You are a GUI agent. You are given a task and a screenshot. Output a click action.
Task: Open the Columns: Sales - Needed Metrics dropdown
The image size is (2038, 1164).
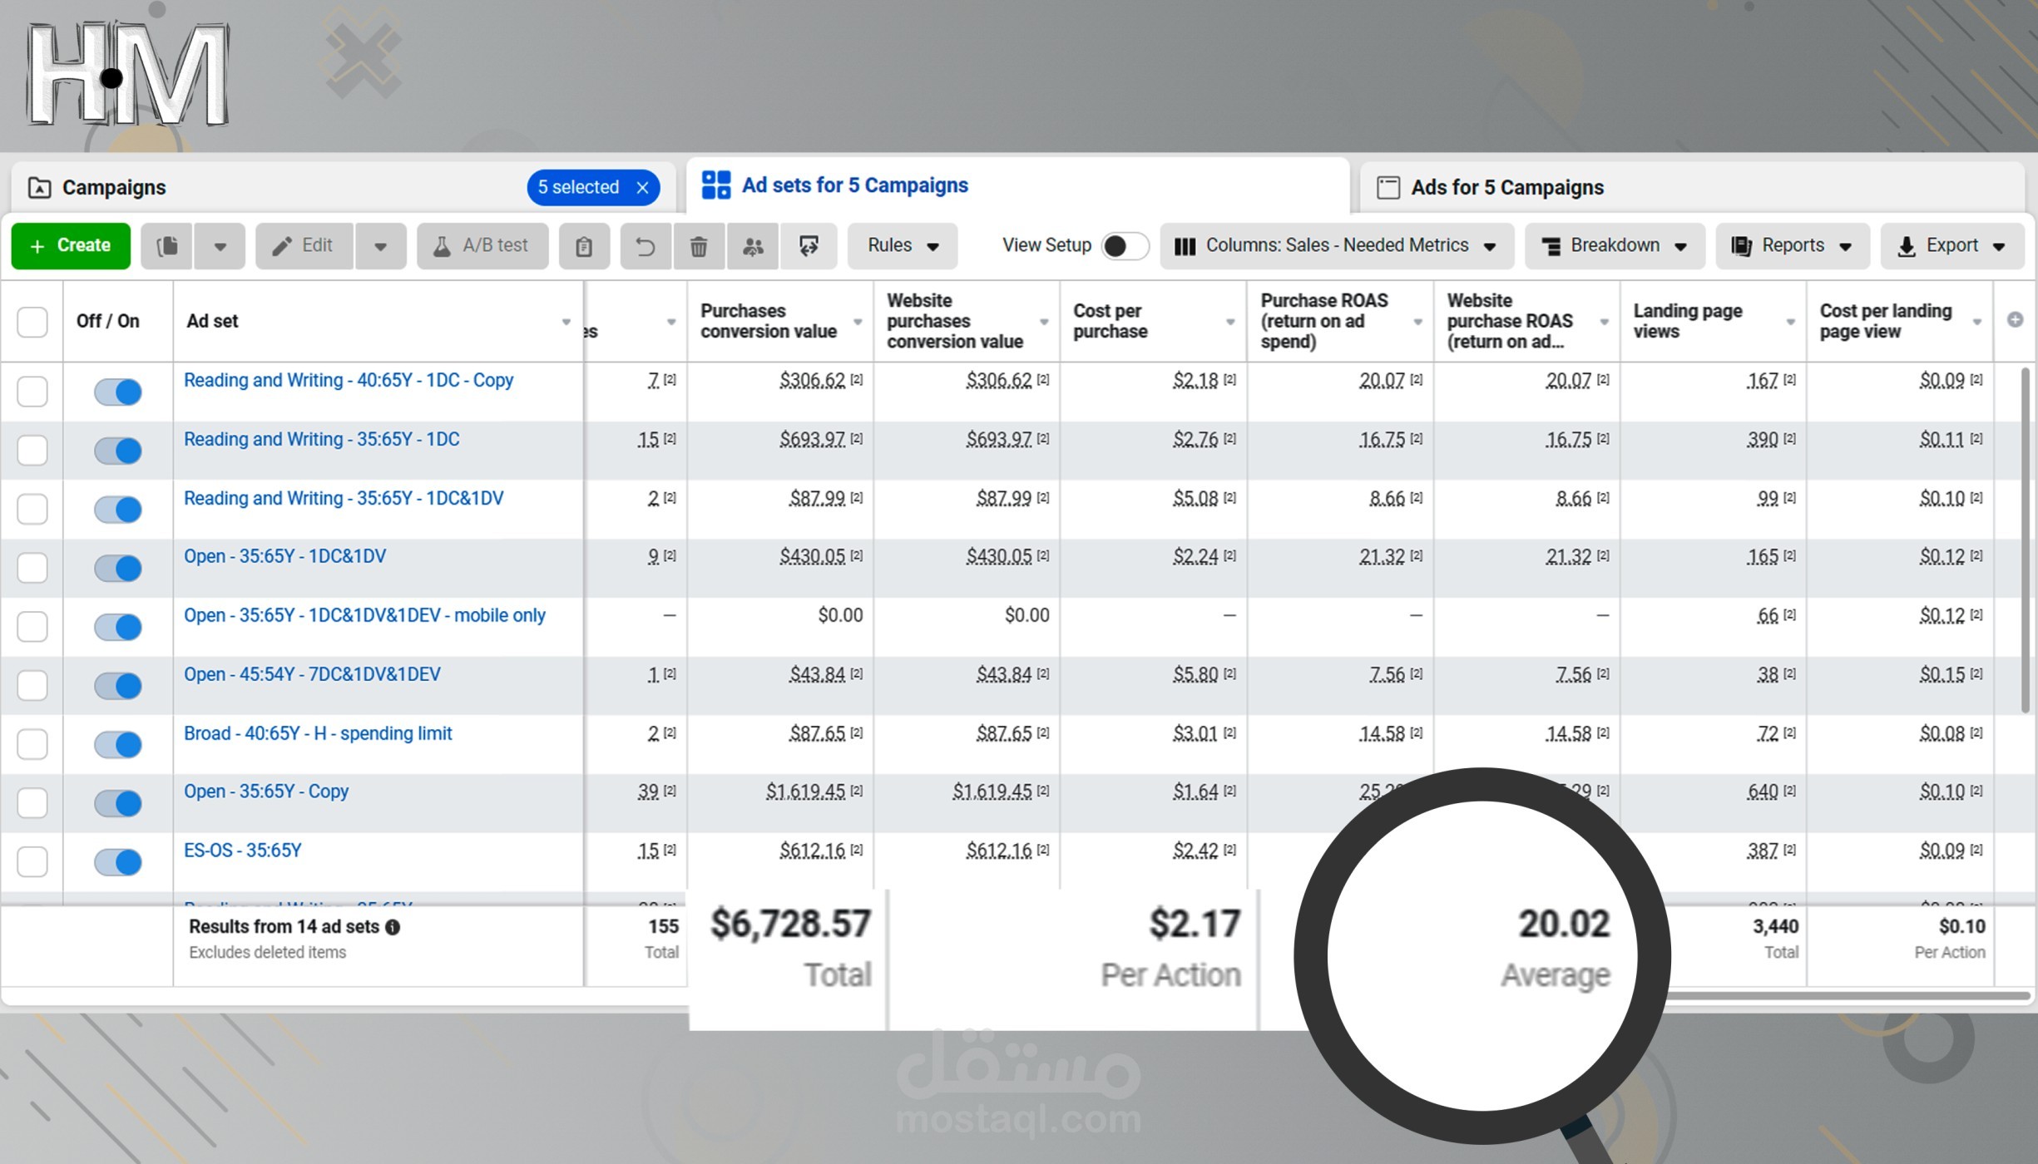(1336, 246)
